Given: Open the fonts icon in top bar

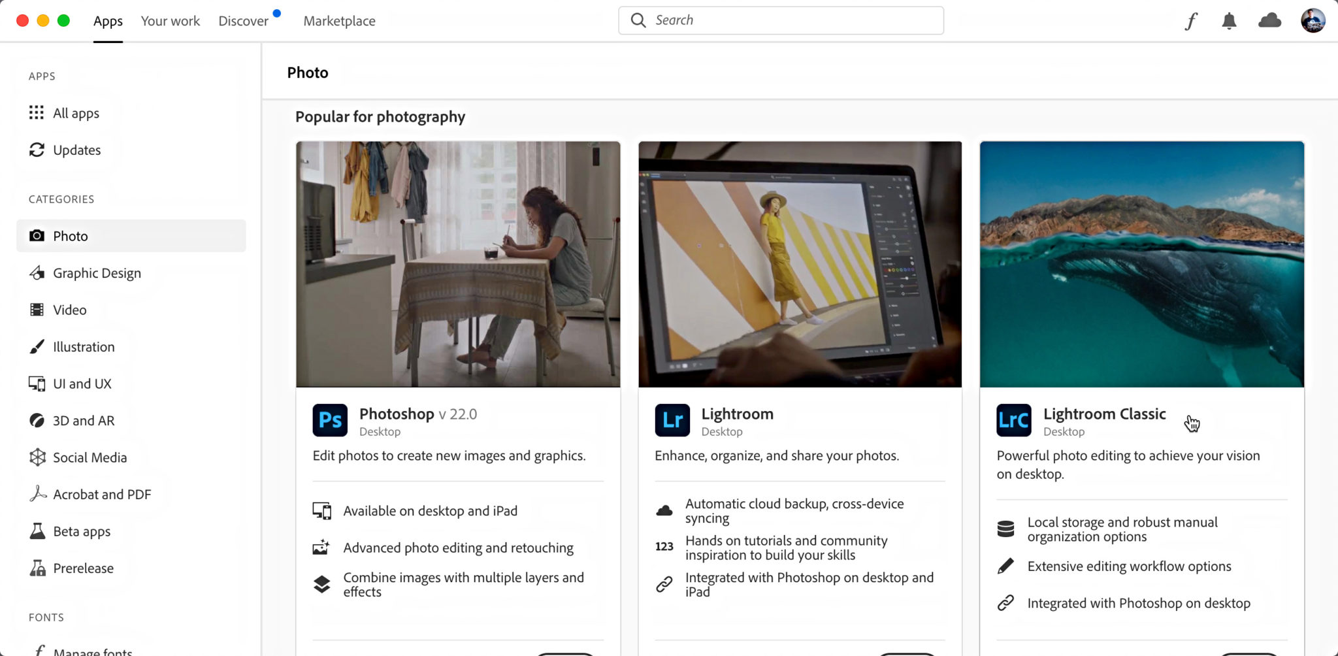Looking at the screenshot, I should (1191, 21).
